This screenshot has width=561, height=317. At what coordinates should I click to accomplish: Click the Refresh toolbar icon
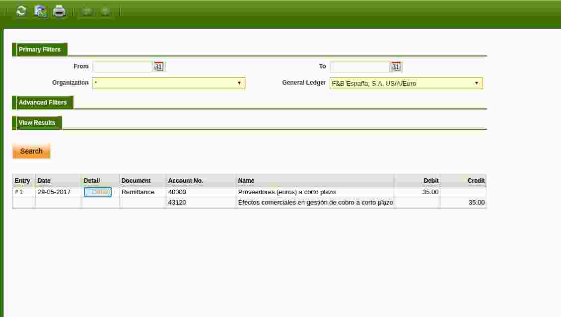[21, 11]
